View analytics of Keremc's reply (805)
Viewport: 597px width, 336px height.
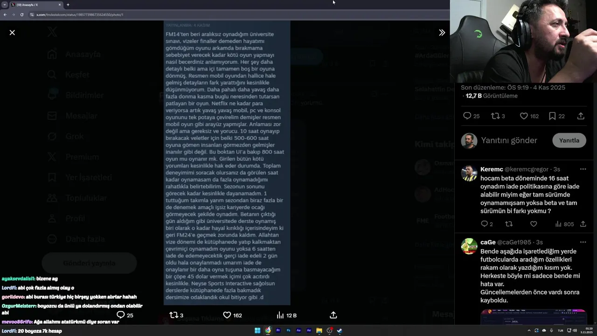[x=564, y=224]
